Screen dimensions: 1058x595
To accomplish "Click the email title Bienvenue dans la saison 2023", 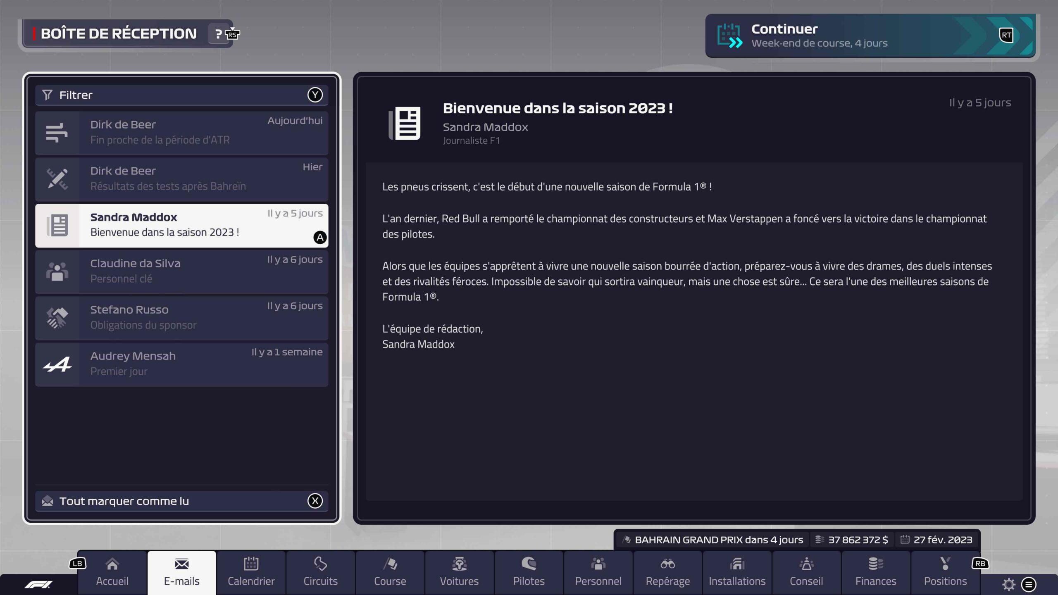I will click(558, 108).
